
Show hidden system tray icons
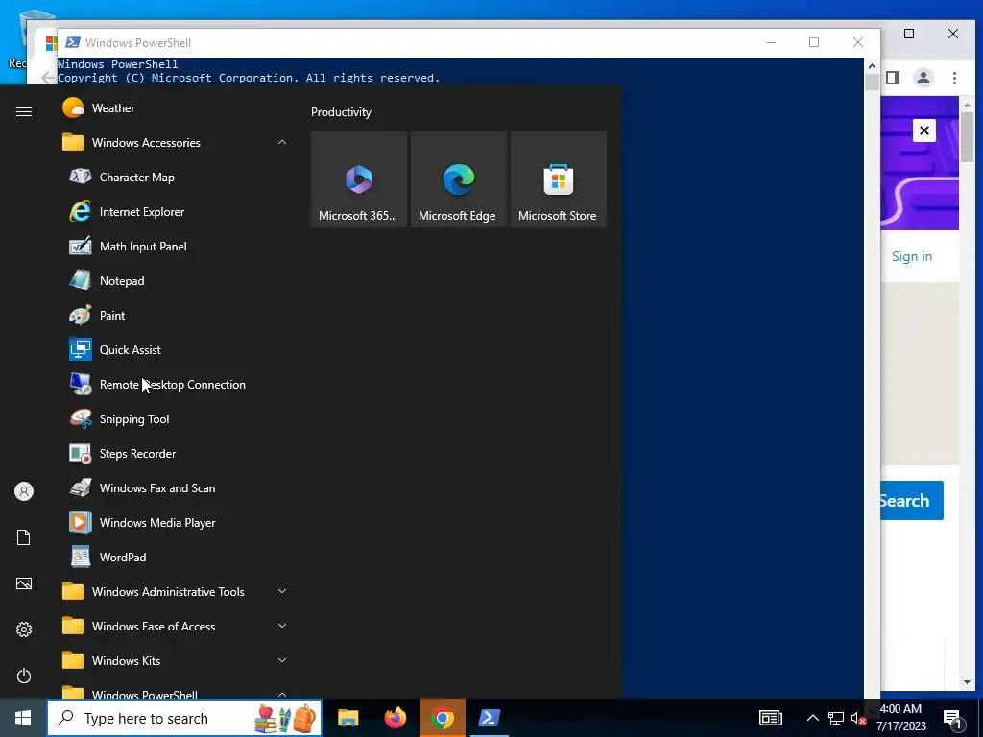click(812, 718)
